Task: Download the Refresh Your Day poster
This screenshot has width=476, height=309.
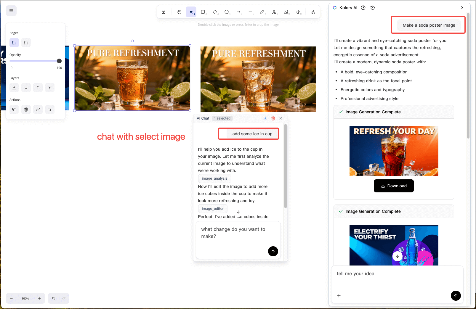Action: (394, 186)
